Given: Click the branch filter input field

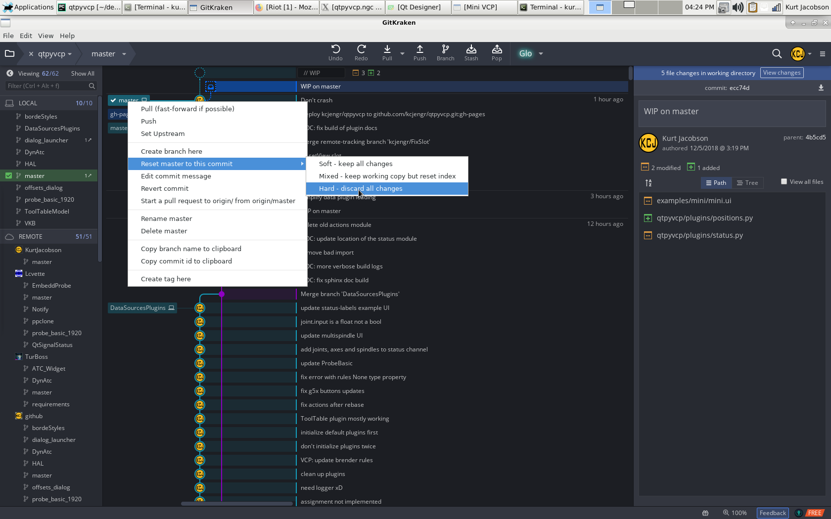Looking at the screenshot, I should [x=50, y=86].
